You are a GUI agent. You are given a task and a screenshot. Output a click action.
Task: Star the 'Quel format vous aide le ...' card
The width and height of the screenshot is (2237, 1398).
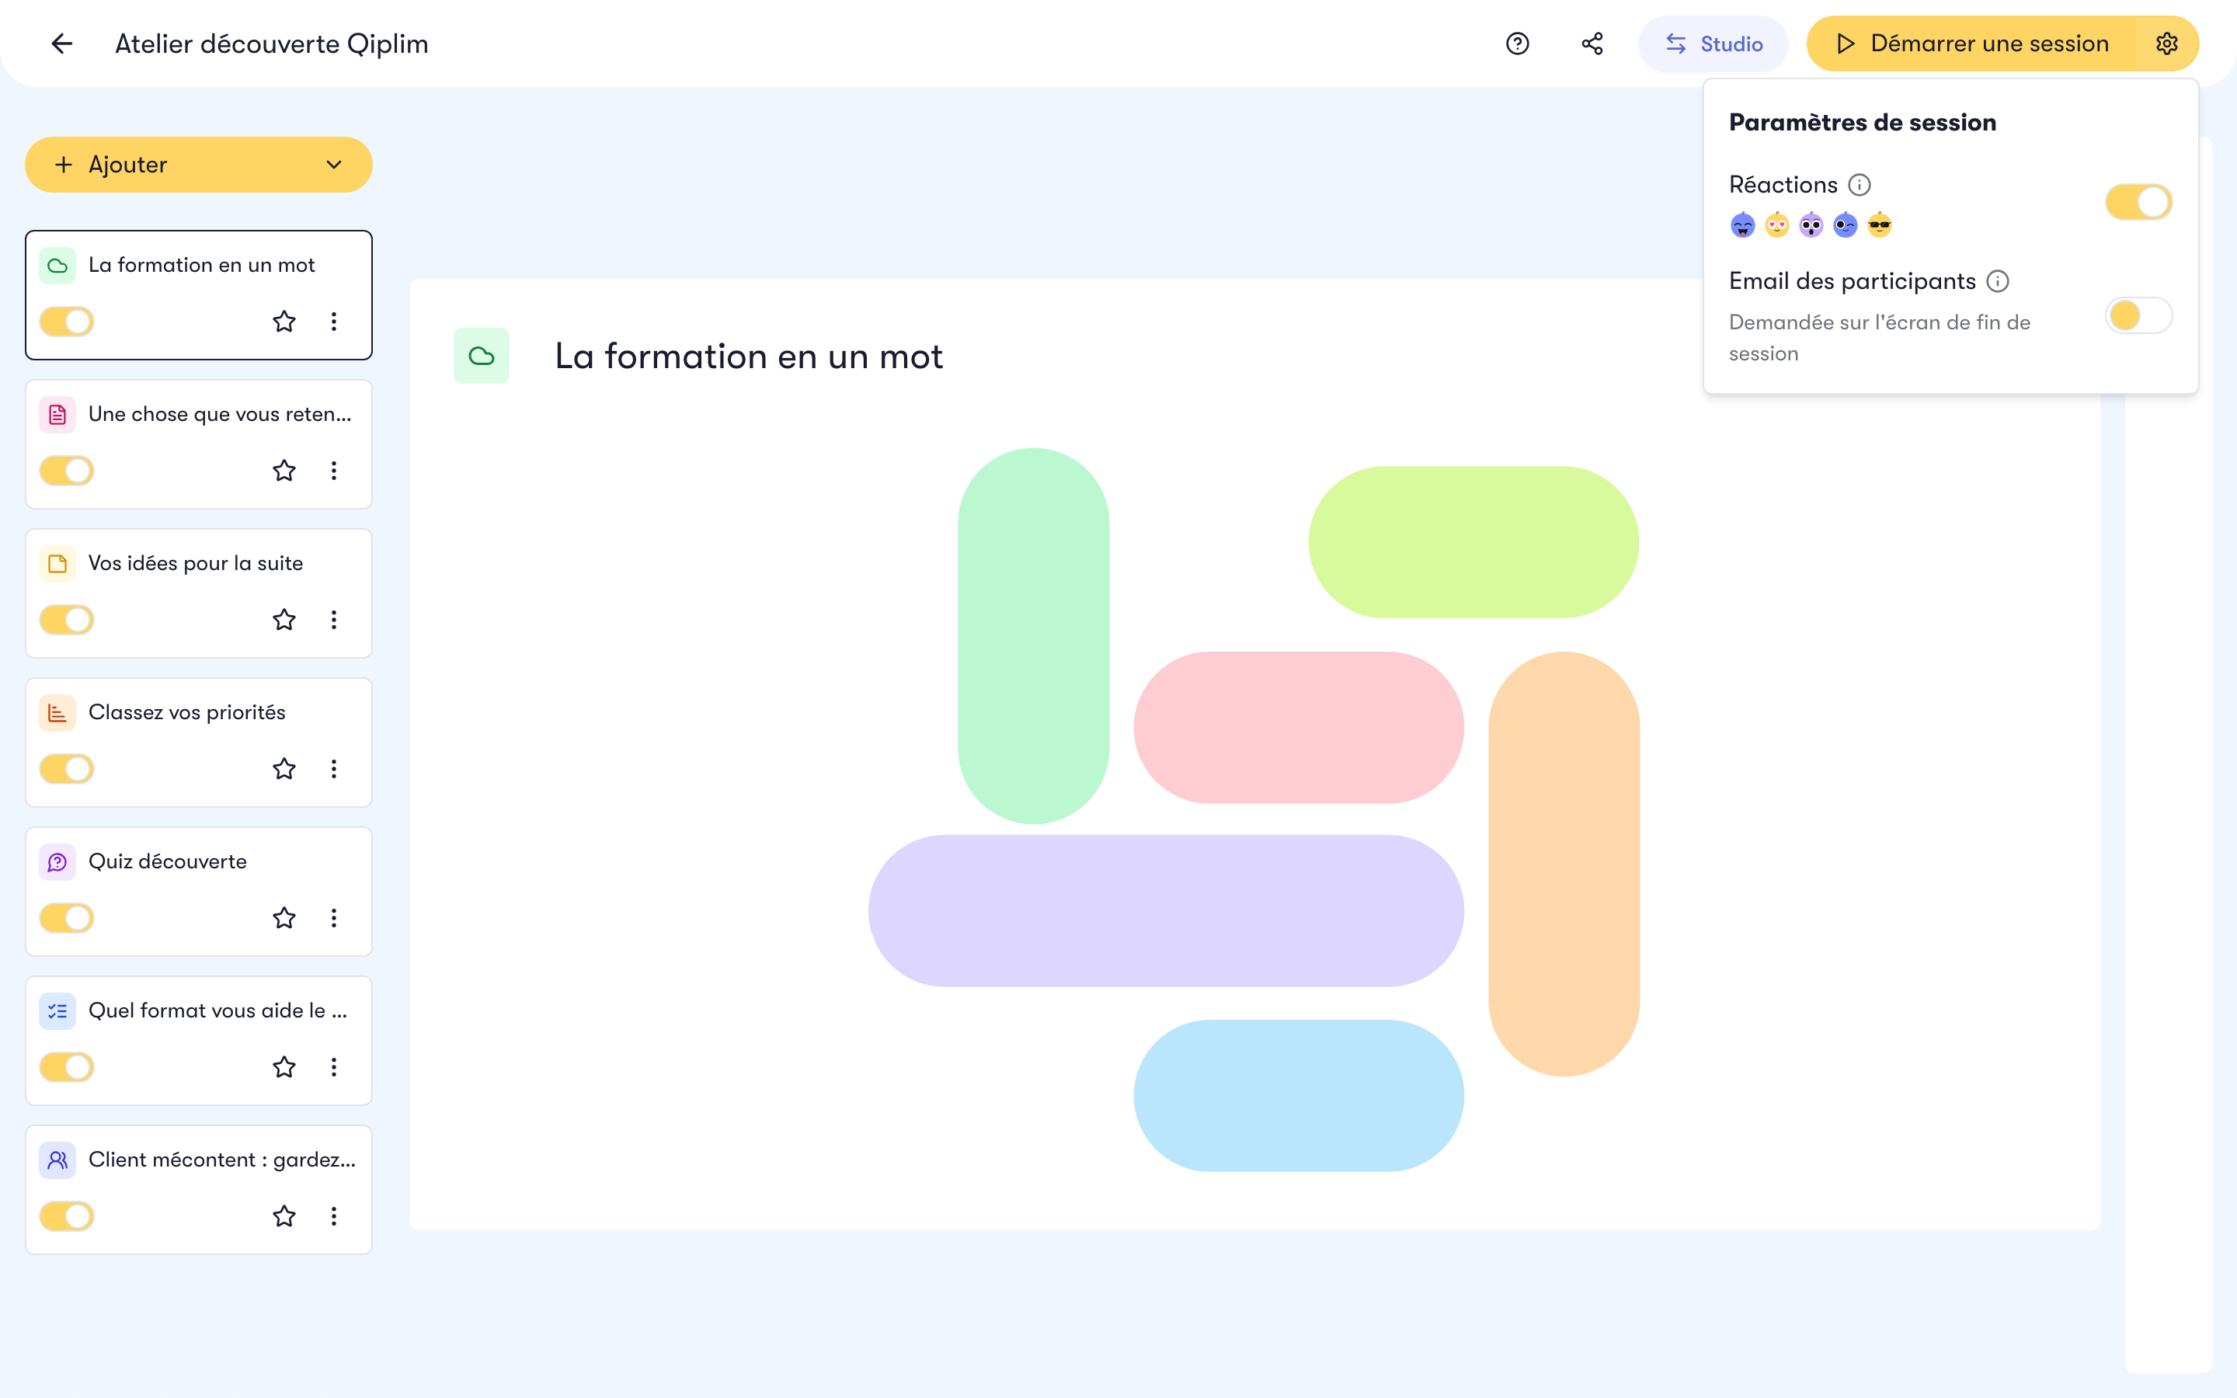284,1067
